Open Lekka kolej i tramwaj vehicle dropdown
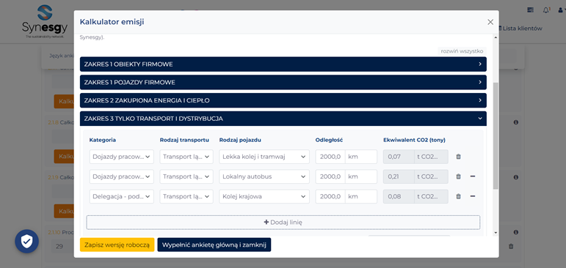 click(x=264, y=157)
